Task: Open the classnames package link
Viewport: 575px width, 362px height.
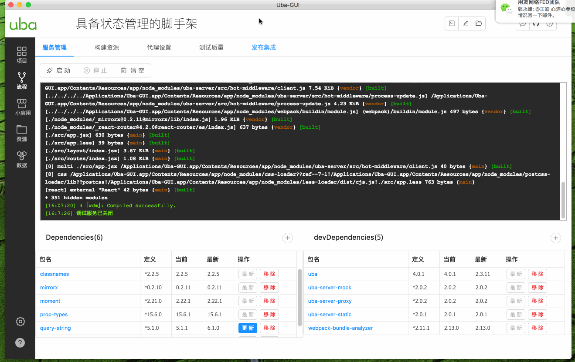Action: pyautogui.click(x=54, y=274)
